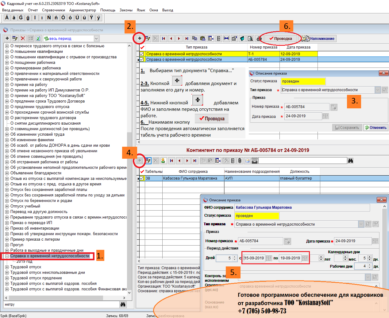Screen dimensions: 389x318
Task: Expand 'О расторжении трудового договора' node
Action: pyautogui.click(x=7, y=118)
